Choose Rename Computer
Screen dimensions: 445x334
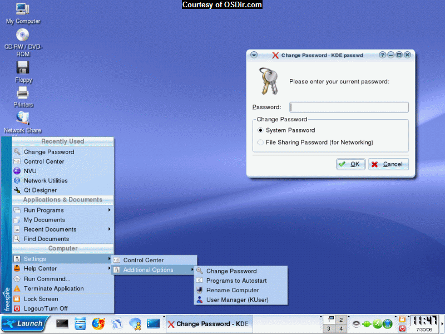241,290
